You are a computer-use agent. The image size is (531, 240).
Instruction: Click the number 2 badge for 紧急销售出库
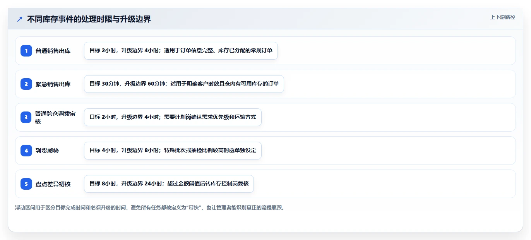tap(26, 84)
